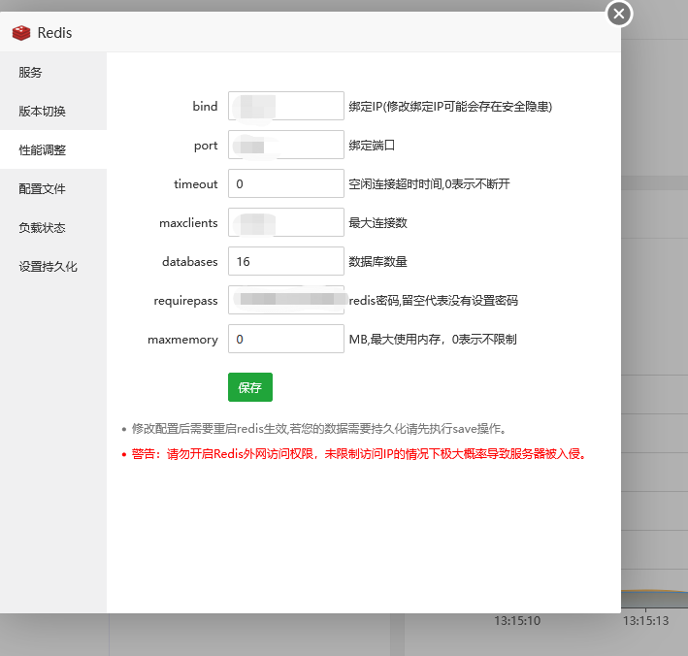
Task: Click the port input field
Action: (286, 145)
